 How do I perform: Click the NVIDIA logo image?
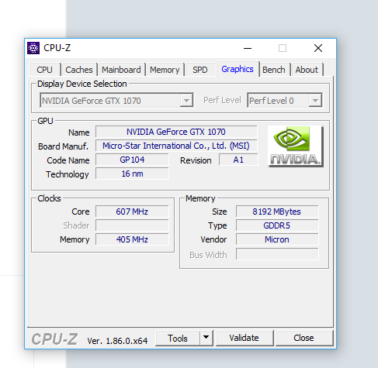(x=296, y=146)
